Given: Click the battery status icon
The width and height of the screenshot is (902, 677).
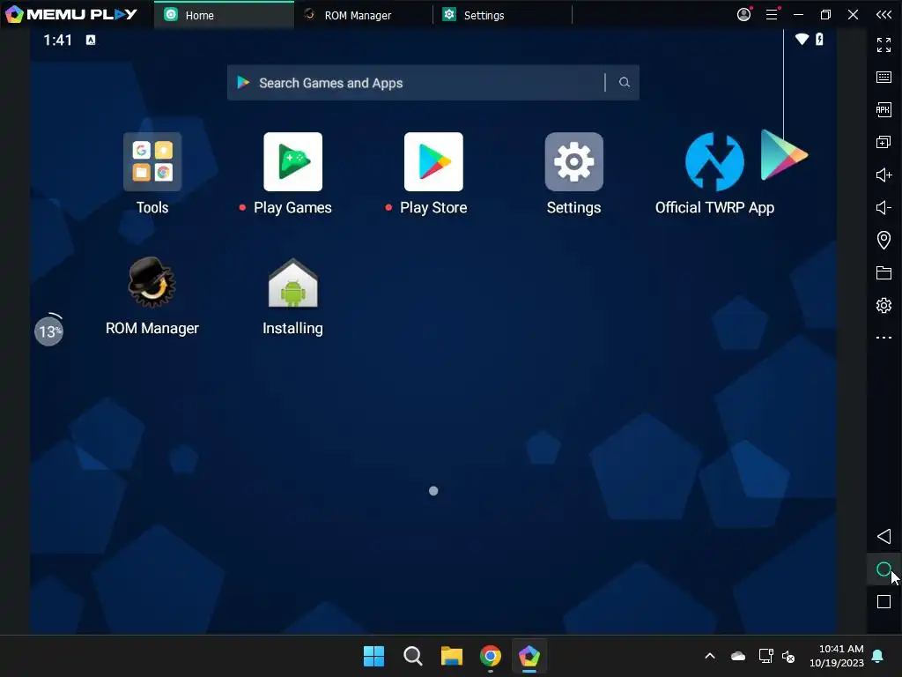Looking at the screenshot, I should 819,39.
